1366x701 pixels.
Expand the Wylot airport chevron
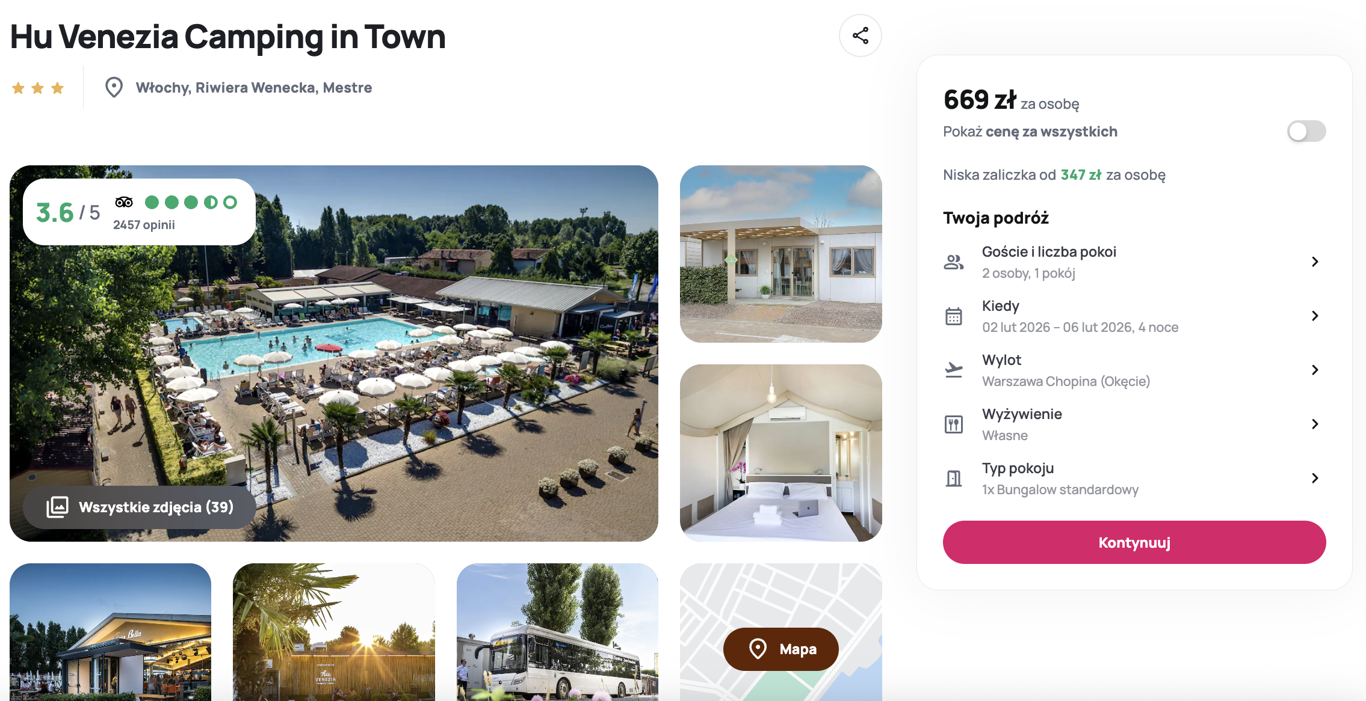[x=1315, y=370]
